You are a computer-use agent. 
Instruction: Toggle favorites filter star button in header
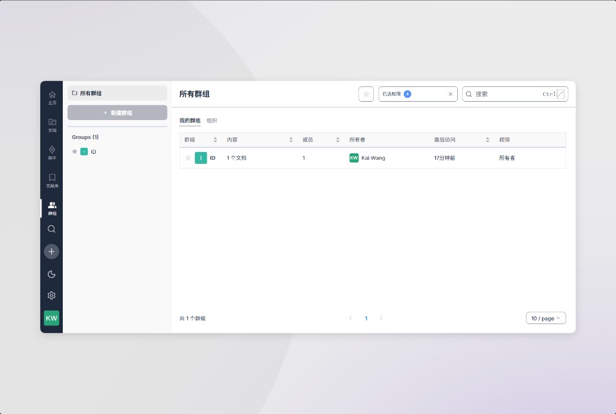point(366,94)
